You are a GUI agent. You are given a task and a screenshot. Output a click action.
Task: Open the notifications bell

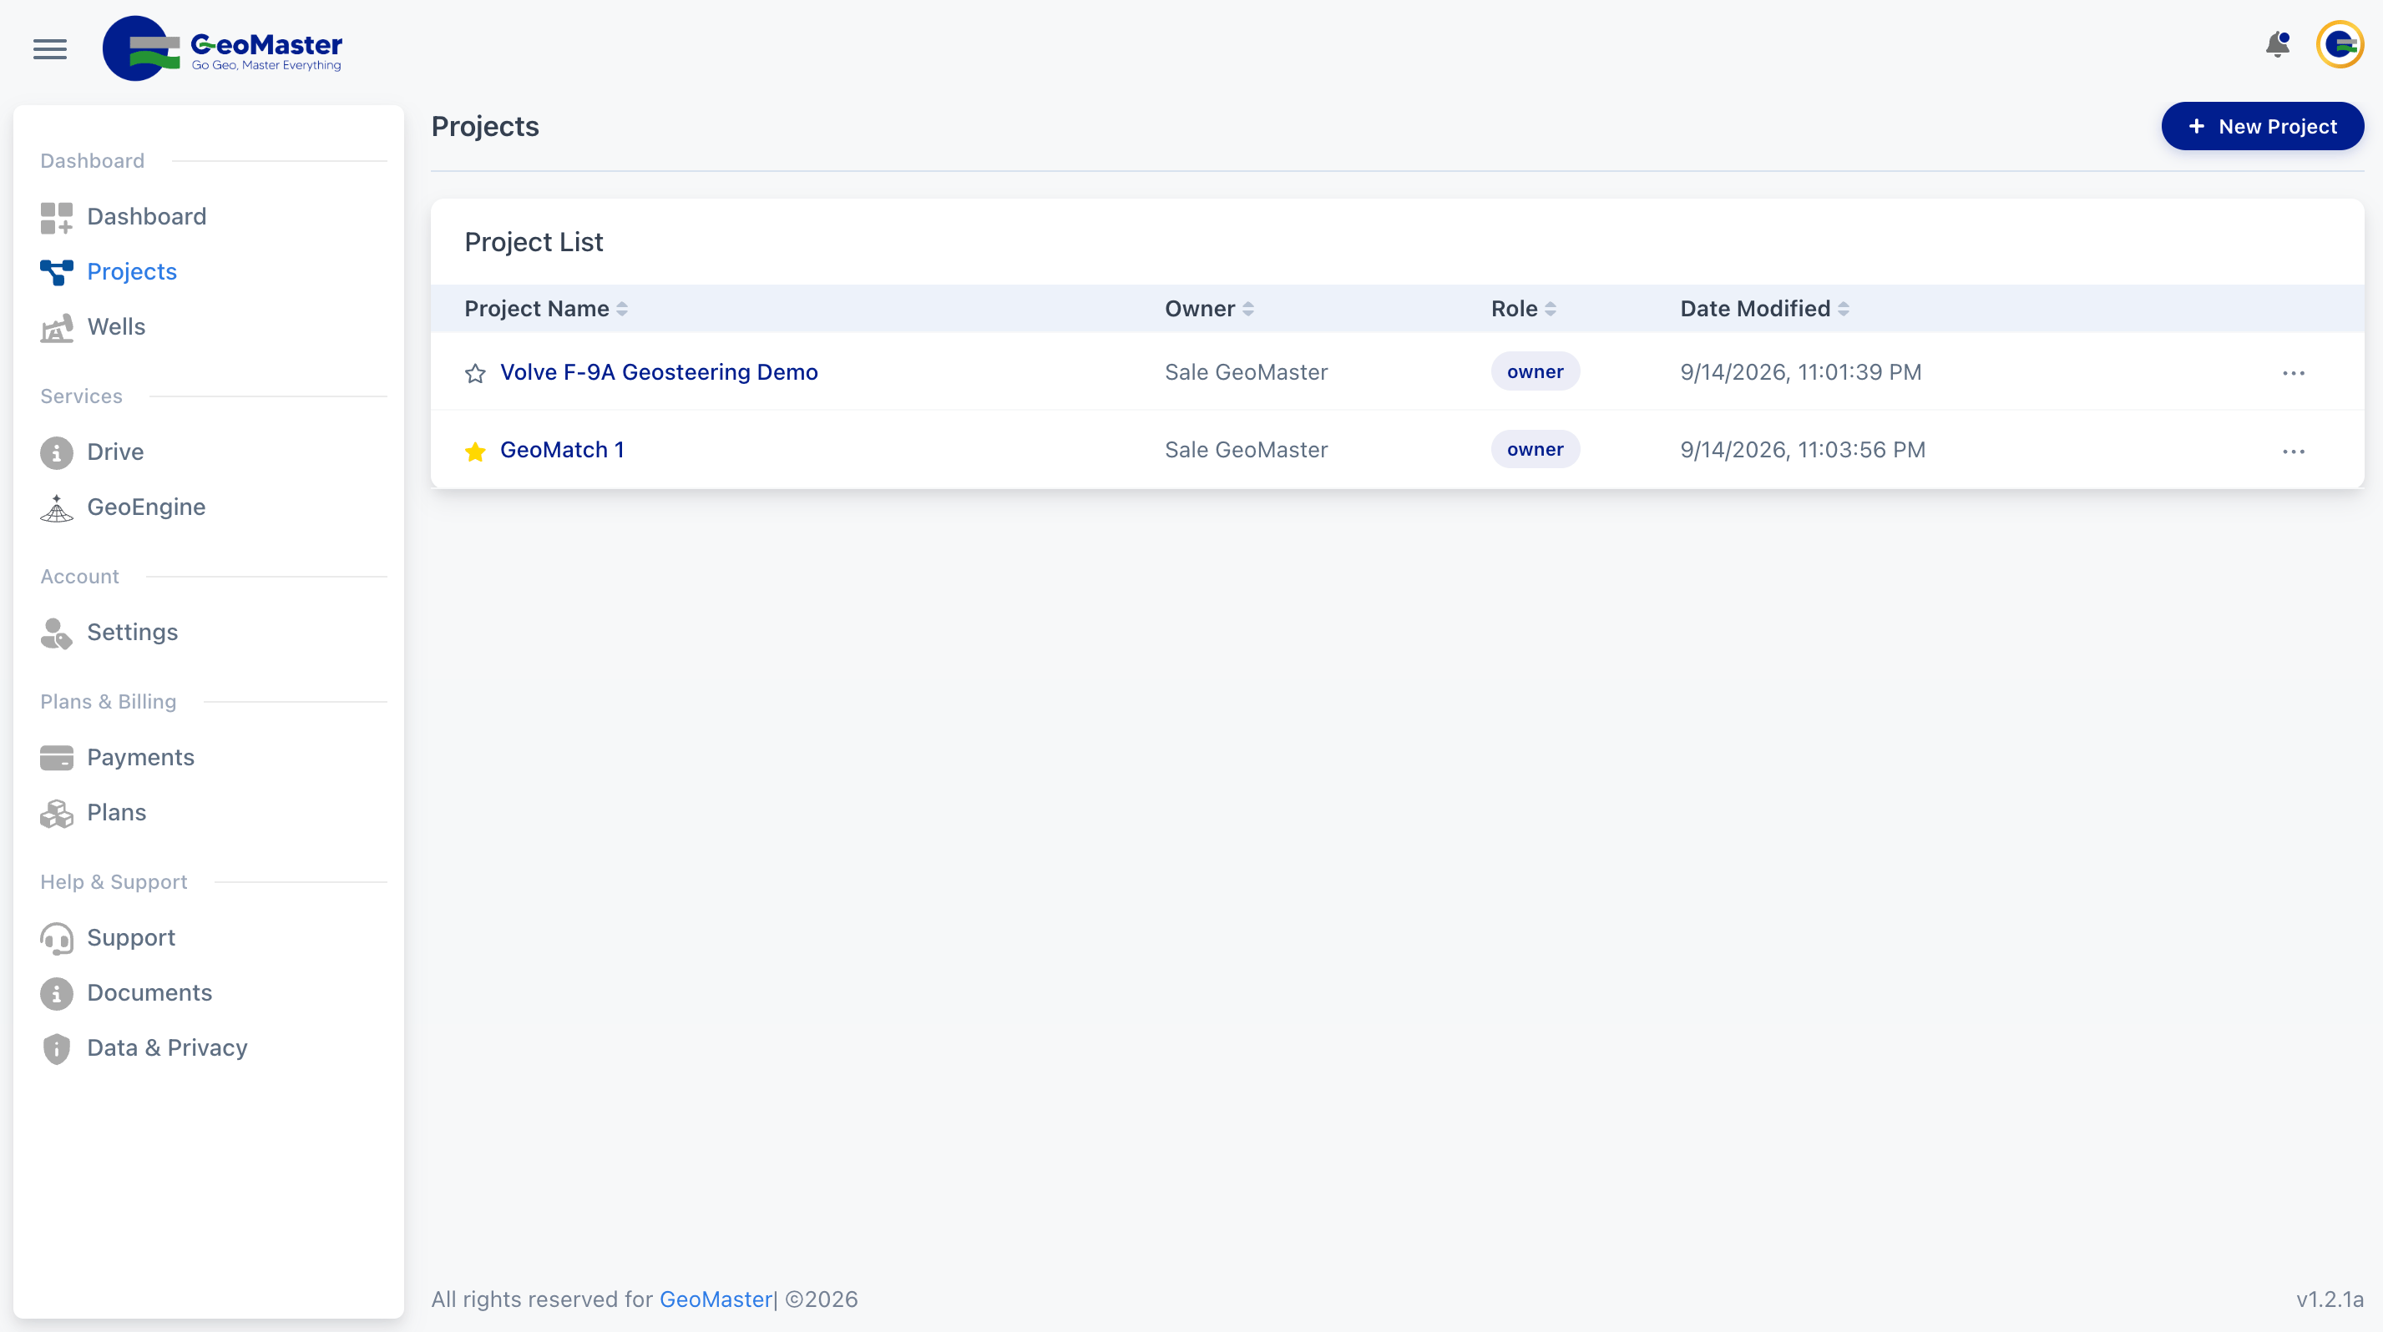2278,44
